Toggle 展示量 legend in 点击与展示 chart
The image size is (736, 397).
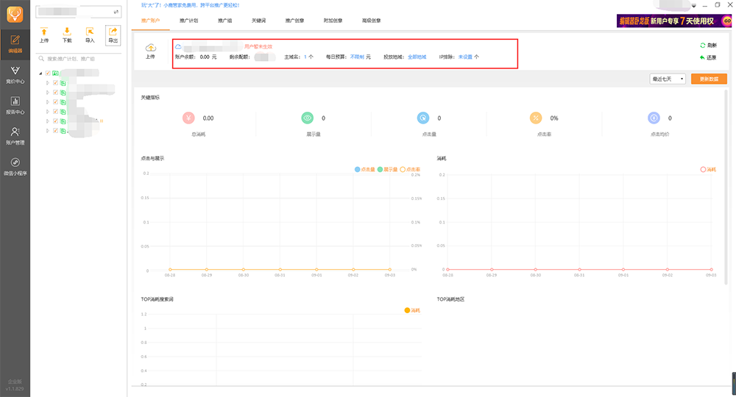pyautogui.click(x=387, y=169)
